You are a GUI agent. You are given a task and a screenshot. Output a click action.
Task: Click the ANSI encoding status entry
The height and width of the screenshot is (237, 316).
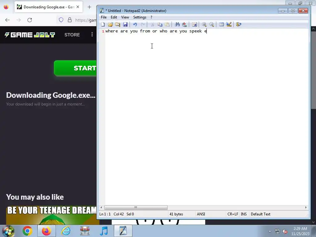(x=201, y=214)
